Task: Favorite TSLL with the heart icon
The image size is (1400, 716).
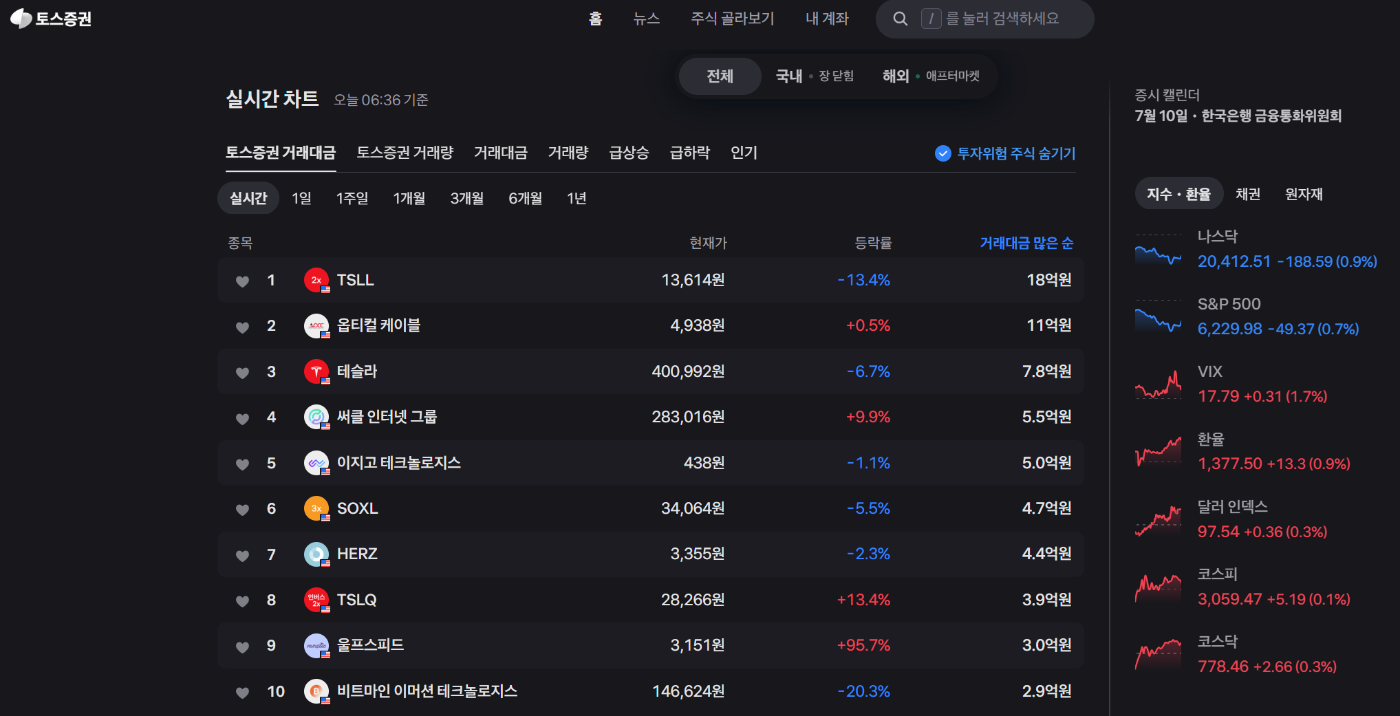Action: tap(242, 281)
